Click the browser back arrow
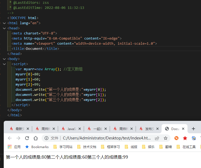The height and width of the screenshot is (168, 201). pyautogui.click(x=10, y=138)
